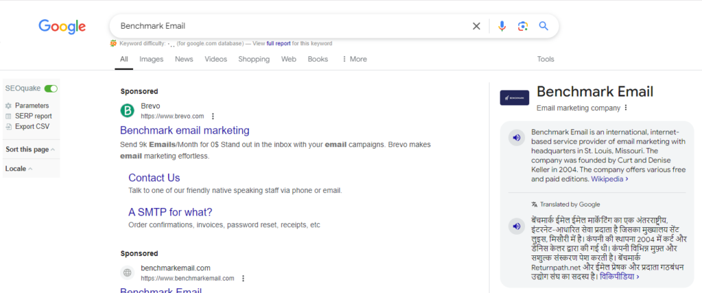Open Google Lens image search

click(522, 27)
